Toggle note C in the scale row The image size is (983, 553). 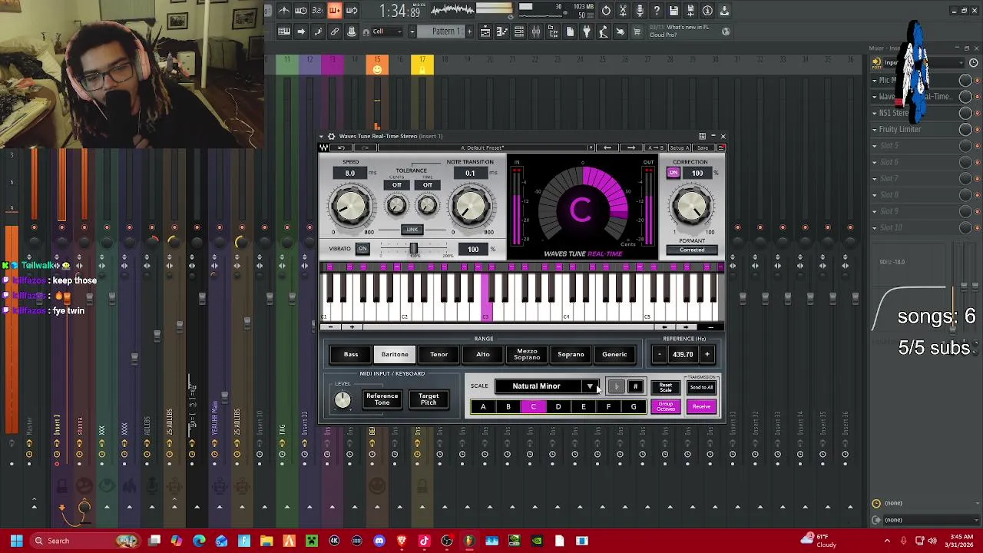(533, 406)
